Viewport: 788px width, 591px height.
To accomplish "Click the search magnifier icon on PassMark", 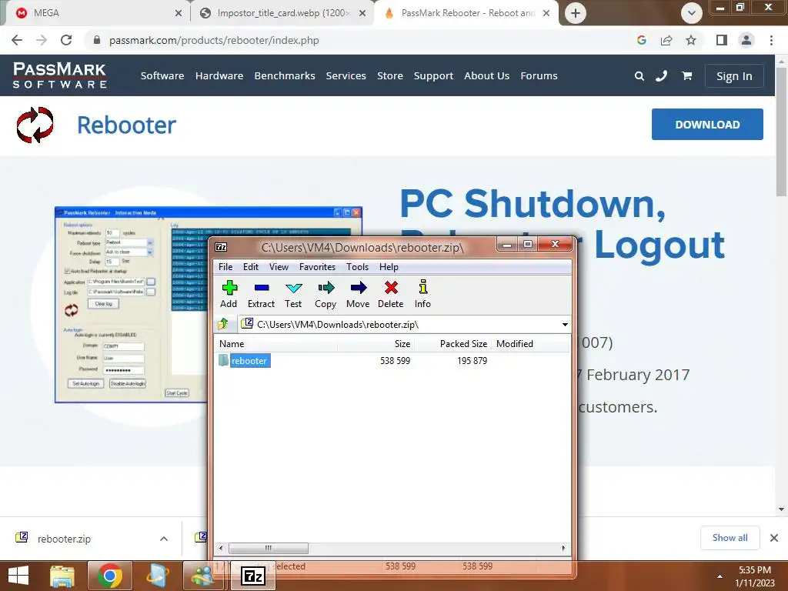I will 639,76.
